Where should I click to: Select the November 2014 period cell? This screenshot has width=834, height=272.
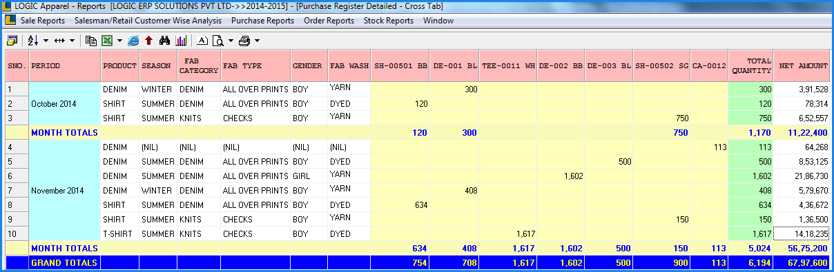click(x=65, y=190)
